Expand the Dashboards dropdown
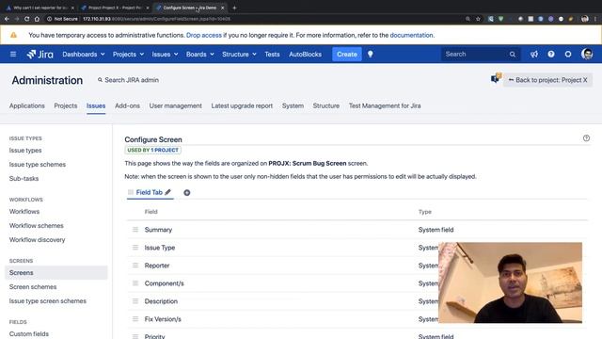 pos(84,55)
